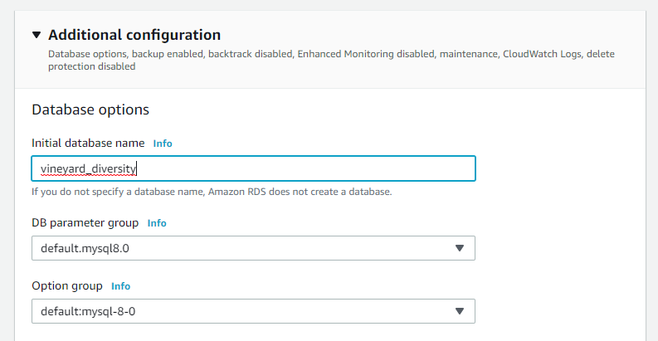658x341 pixels.
Task: Open the DB parameter group dropdown arrow
Action: [x=460, y=248]
